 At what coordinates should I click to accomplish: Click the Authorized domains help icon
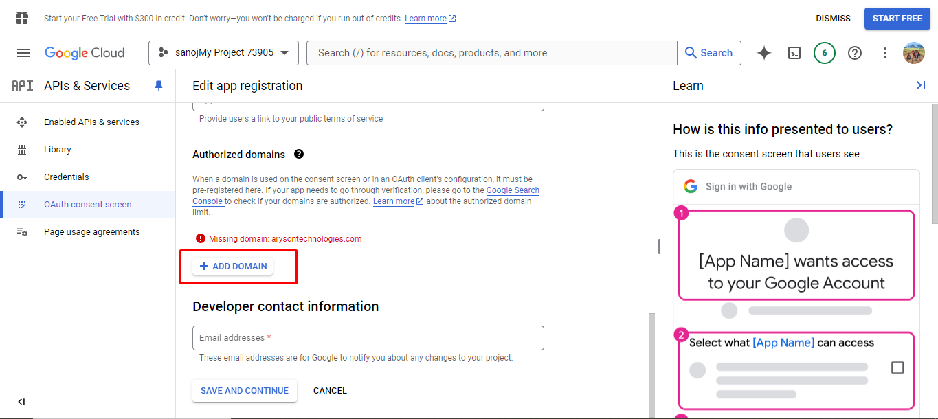coord(299,155)
